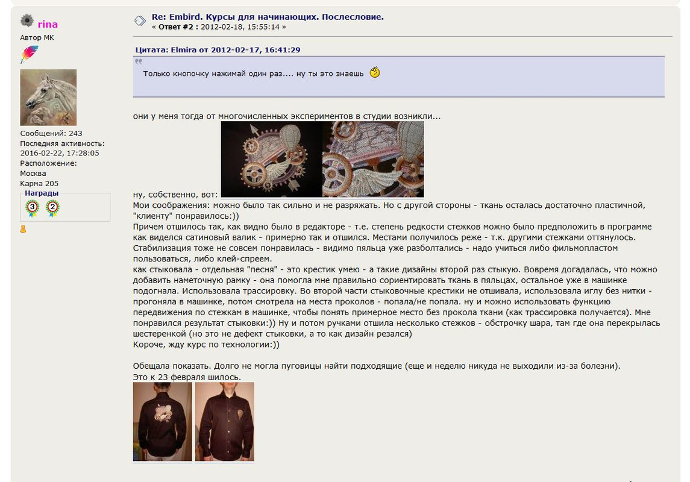
Task: Click the Награды awards box header
Action: pyautogui.click(x=42, y=193)
